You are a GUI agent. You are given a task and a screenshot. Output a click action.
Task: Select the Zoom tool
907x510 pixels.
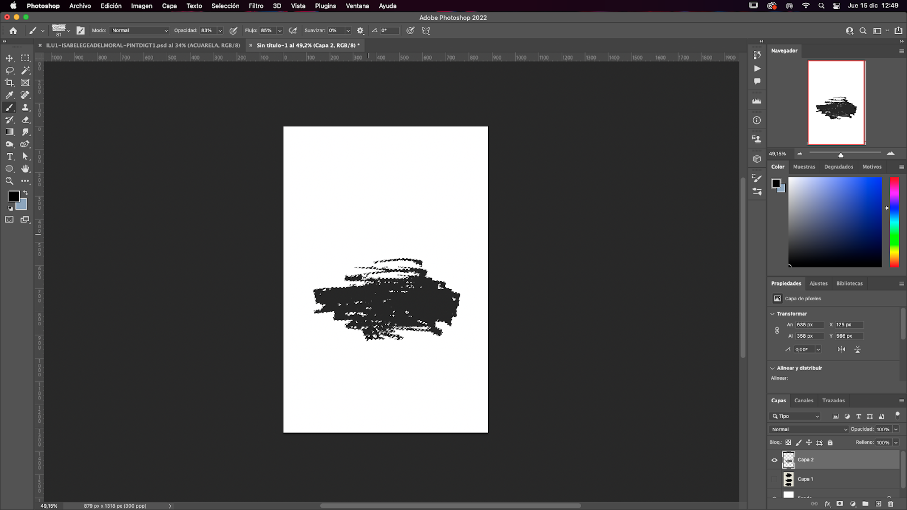[10, 181]
